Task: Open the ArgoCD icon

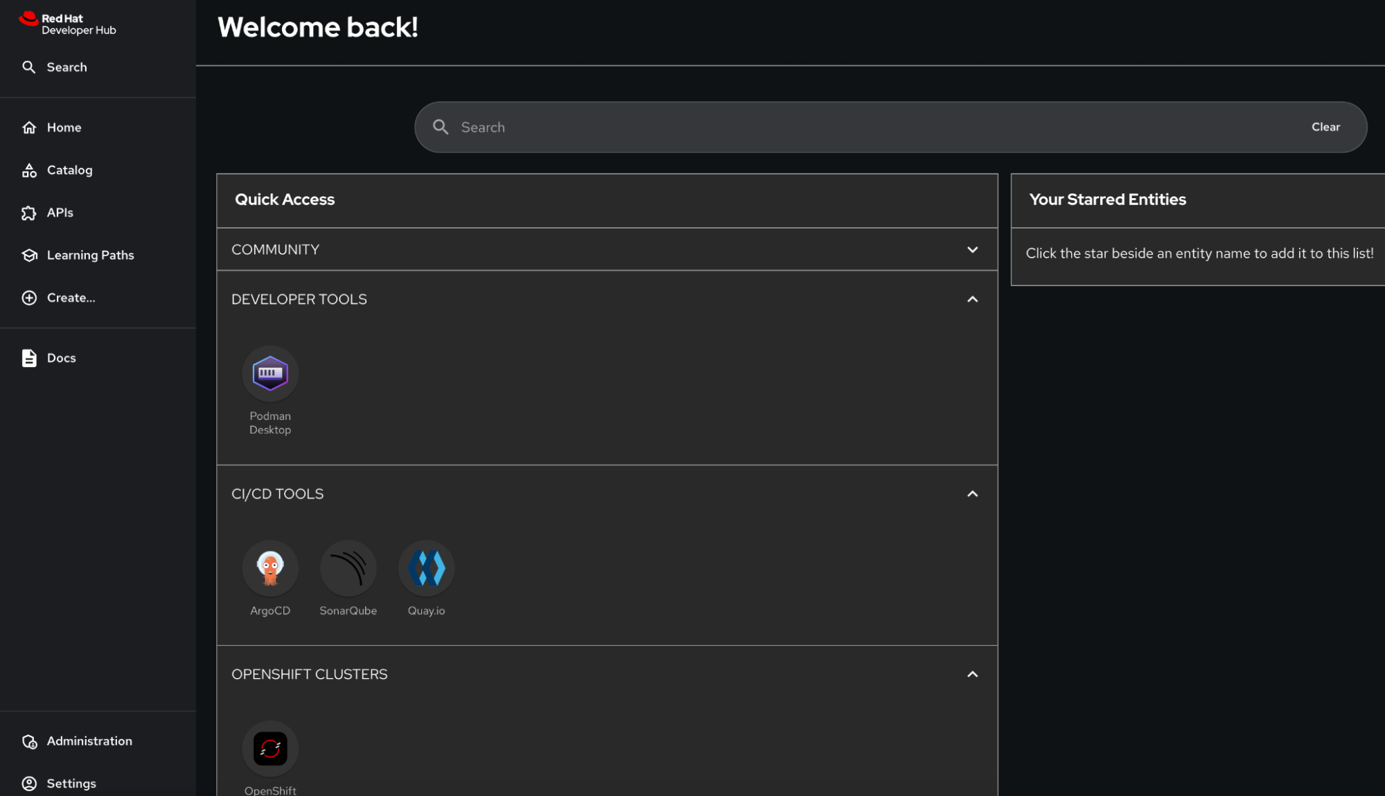Action: tap(270, 568)
